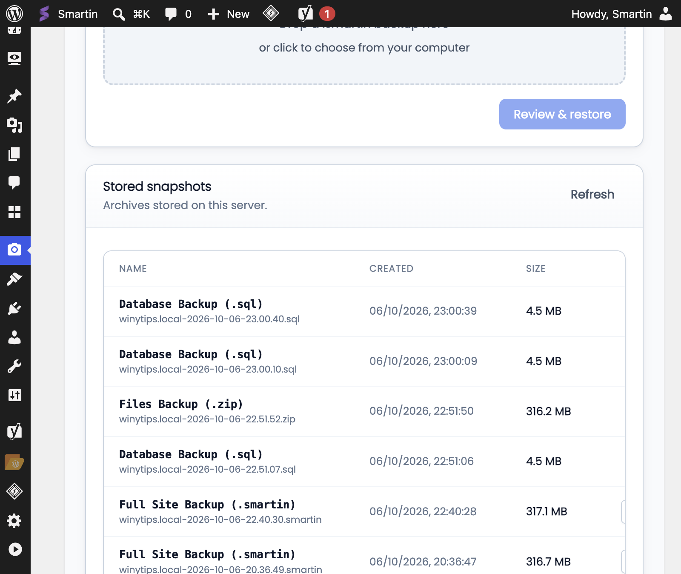Open Appearance brush in sidebar
This screenshot has width=681, height=574.
[14, 279]
